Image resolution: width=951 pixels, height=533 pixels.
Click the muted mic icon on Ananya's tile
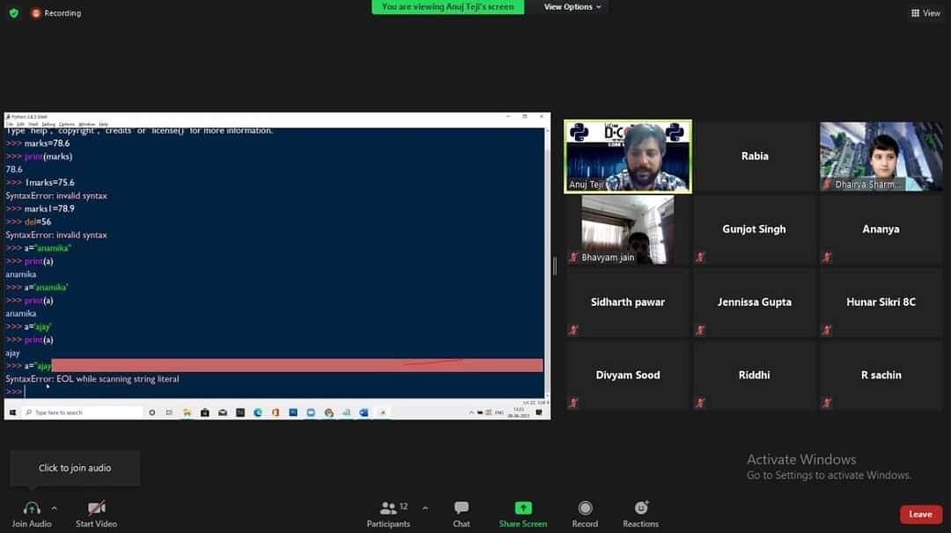pos(827,258)
